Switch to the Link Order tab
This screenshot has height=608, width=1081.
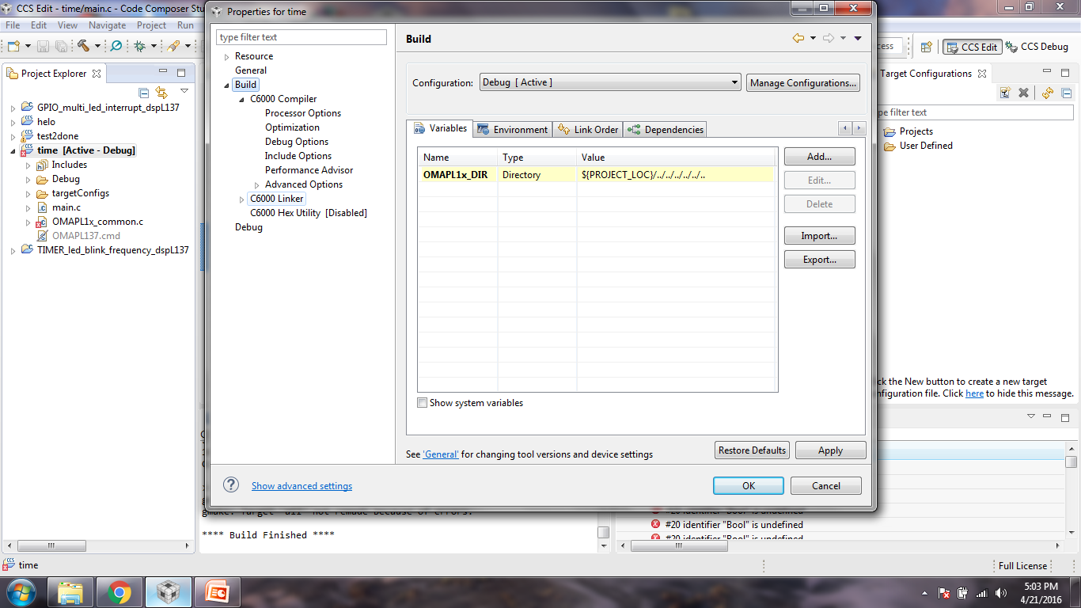(588, 129)
